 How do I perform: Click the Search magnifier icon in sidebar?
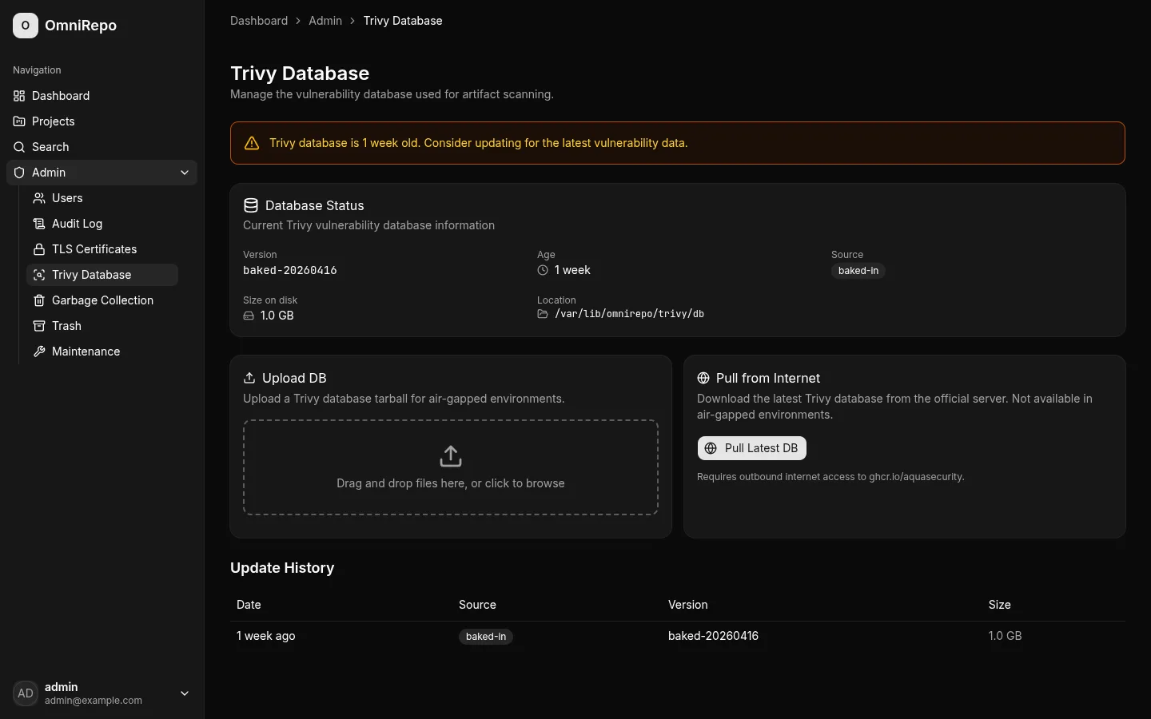coord(19,147)
